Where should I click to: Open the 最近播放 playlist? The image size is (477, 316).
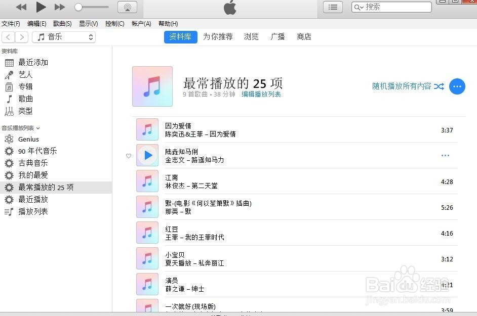[x=33, y=200]
